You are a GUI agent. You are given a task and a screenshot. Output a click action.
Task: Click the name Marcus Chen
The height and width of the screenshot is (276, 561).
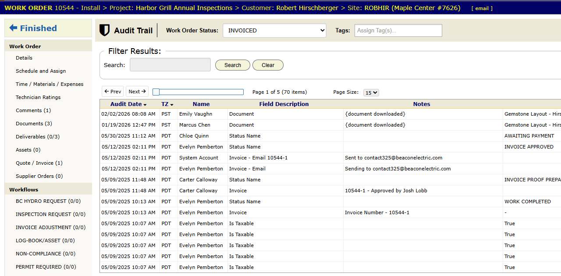[x=195, y=125]
